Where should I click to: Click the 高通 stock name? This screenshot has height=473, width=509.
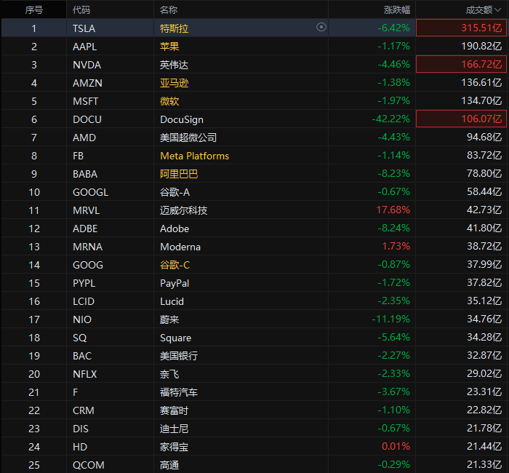(169, 465)
